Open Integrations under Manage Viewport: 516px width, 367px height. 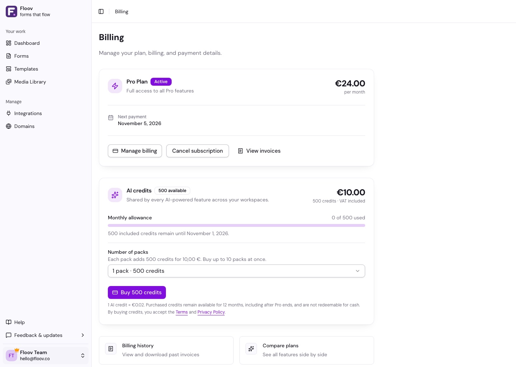point(46,113)
